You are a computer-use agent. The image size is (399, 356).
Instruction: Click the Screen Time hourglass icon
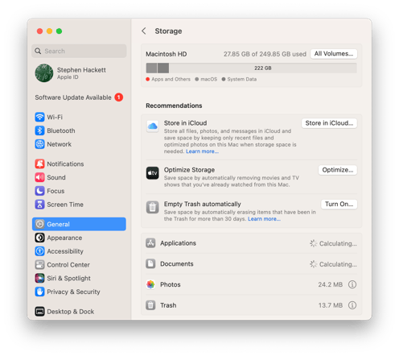(x=39, y=205)
